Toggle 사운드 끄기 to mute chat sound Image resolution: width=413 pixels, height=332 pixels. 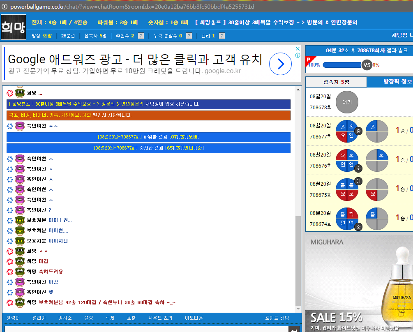tap(160, 318)
